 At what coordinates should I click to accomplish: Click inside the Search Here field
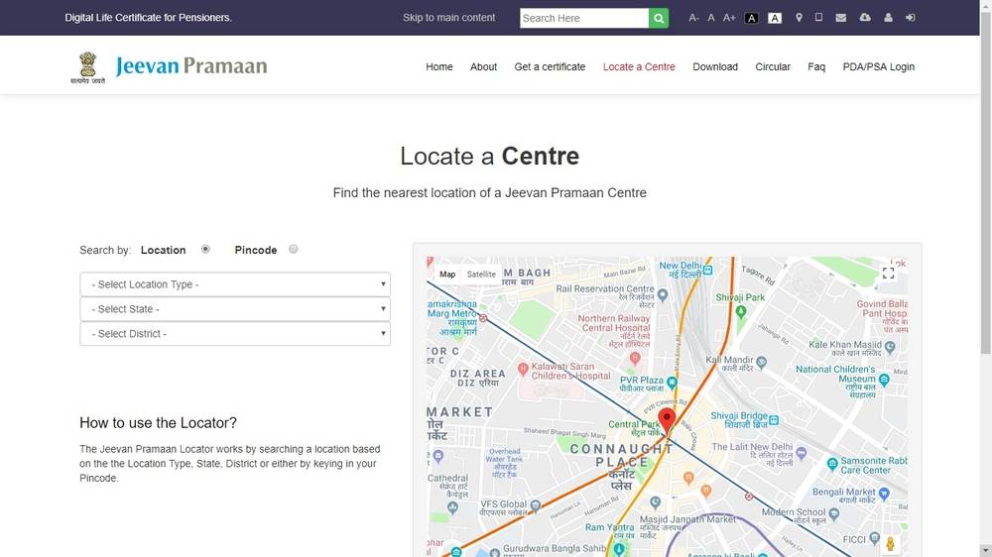click(x=584, y=18)
